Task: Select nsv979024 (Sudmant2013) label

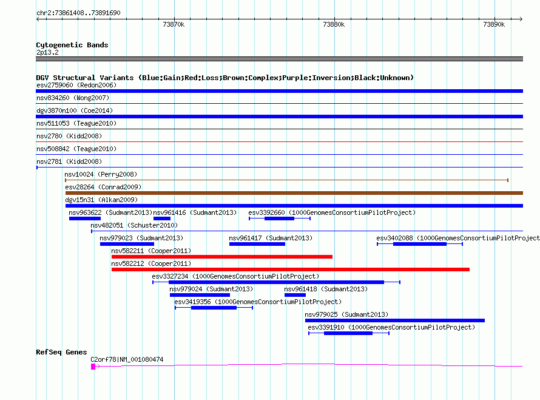Action: pos(211,289)
